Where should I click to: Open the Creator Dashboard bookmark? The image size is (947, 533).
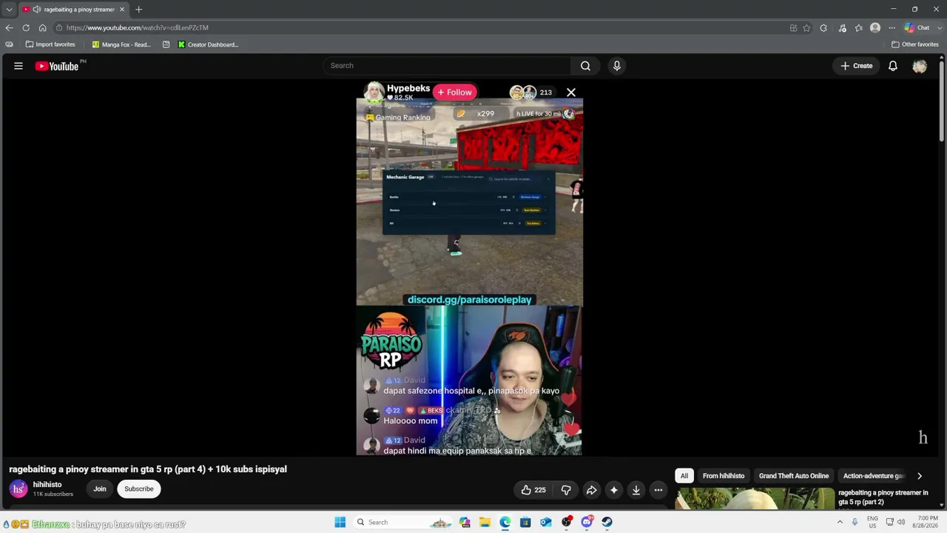pyautogui.click(x=208, y=44)
